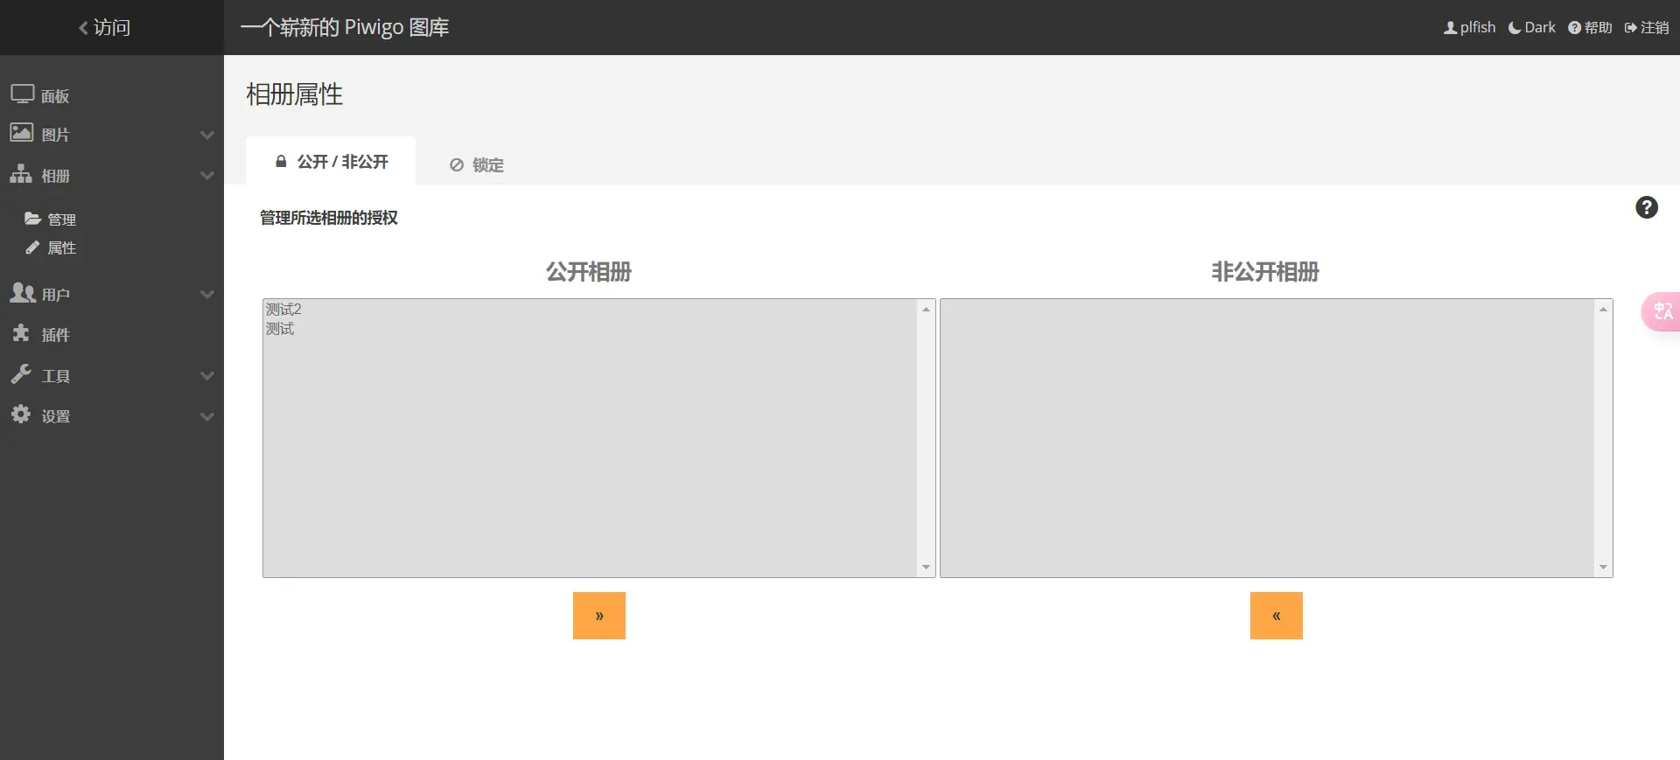Switch to Dark theme link
Viewport: 1680px width, 760px height.
point(1532,28)
